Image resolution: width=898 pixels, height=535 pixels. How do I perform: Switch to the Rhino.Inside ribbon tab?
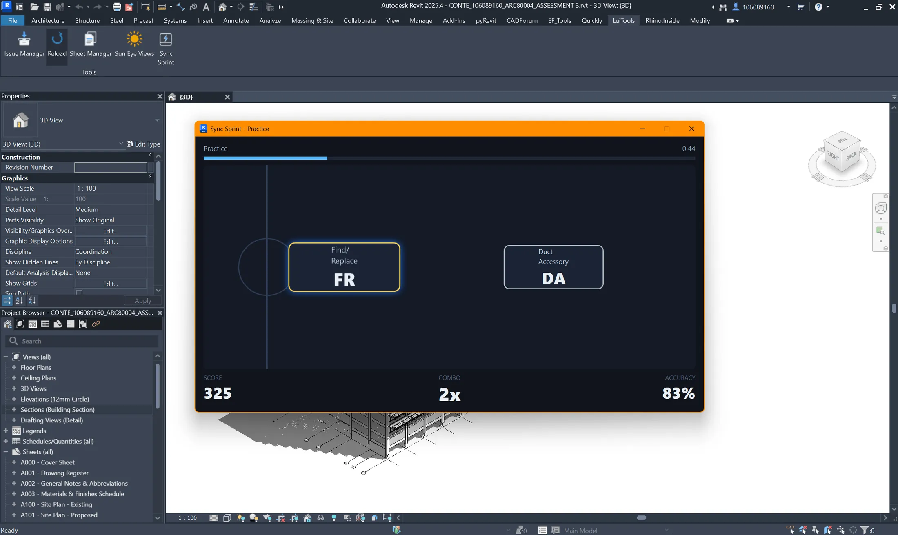click(x=662, y=20)
